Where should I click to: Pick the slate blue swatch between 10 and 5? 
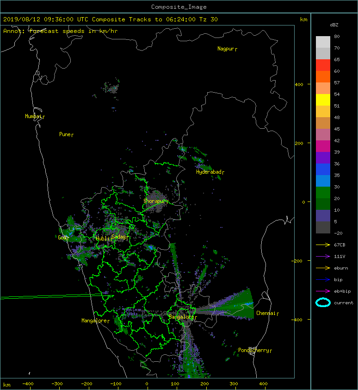[x=323, y=216]
